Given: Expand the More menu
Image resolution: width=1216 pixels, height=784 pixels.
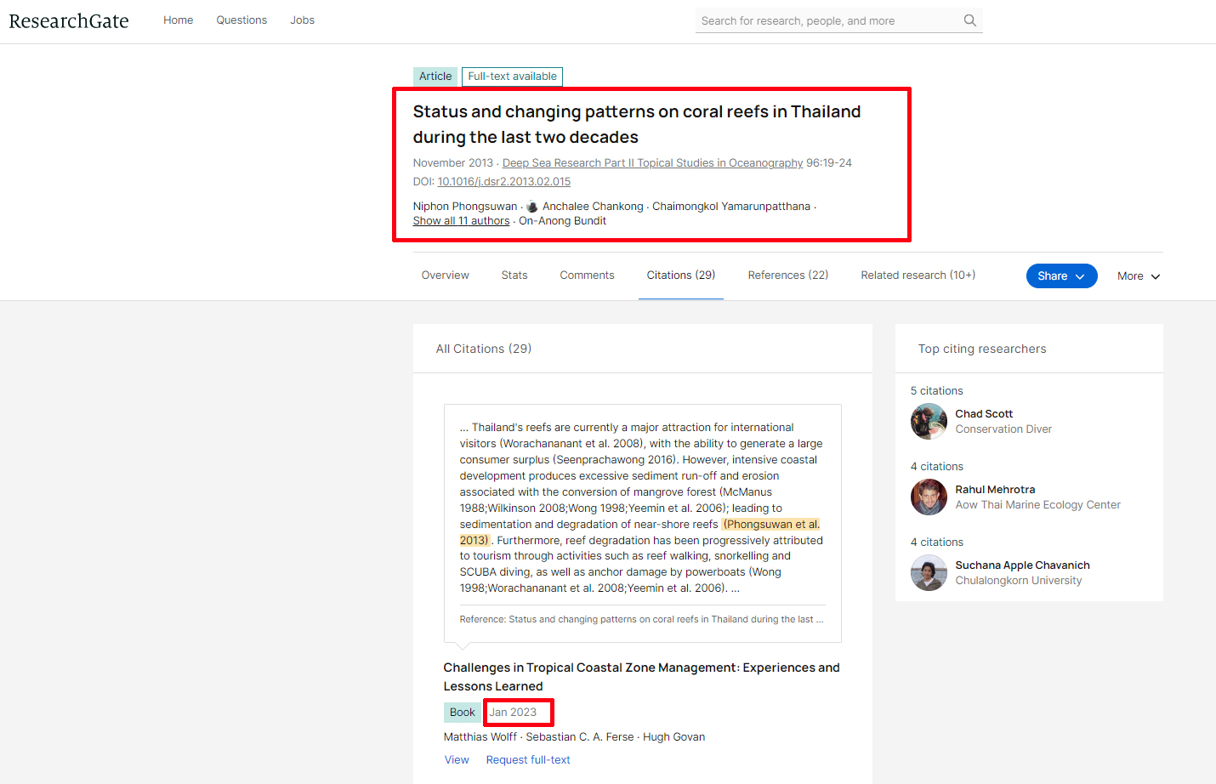Looking at the screenshot, I should pos(1138,276).
